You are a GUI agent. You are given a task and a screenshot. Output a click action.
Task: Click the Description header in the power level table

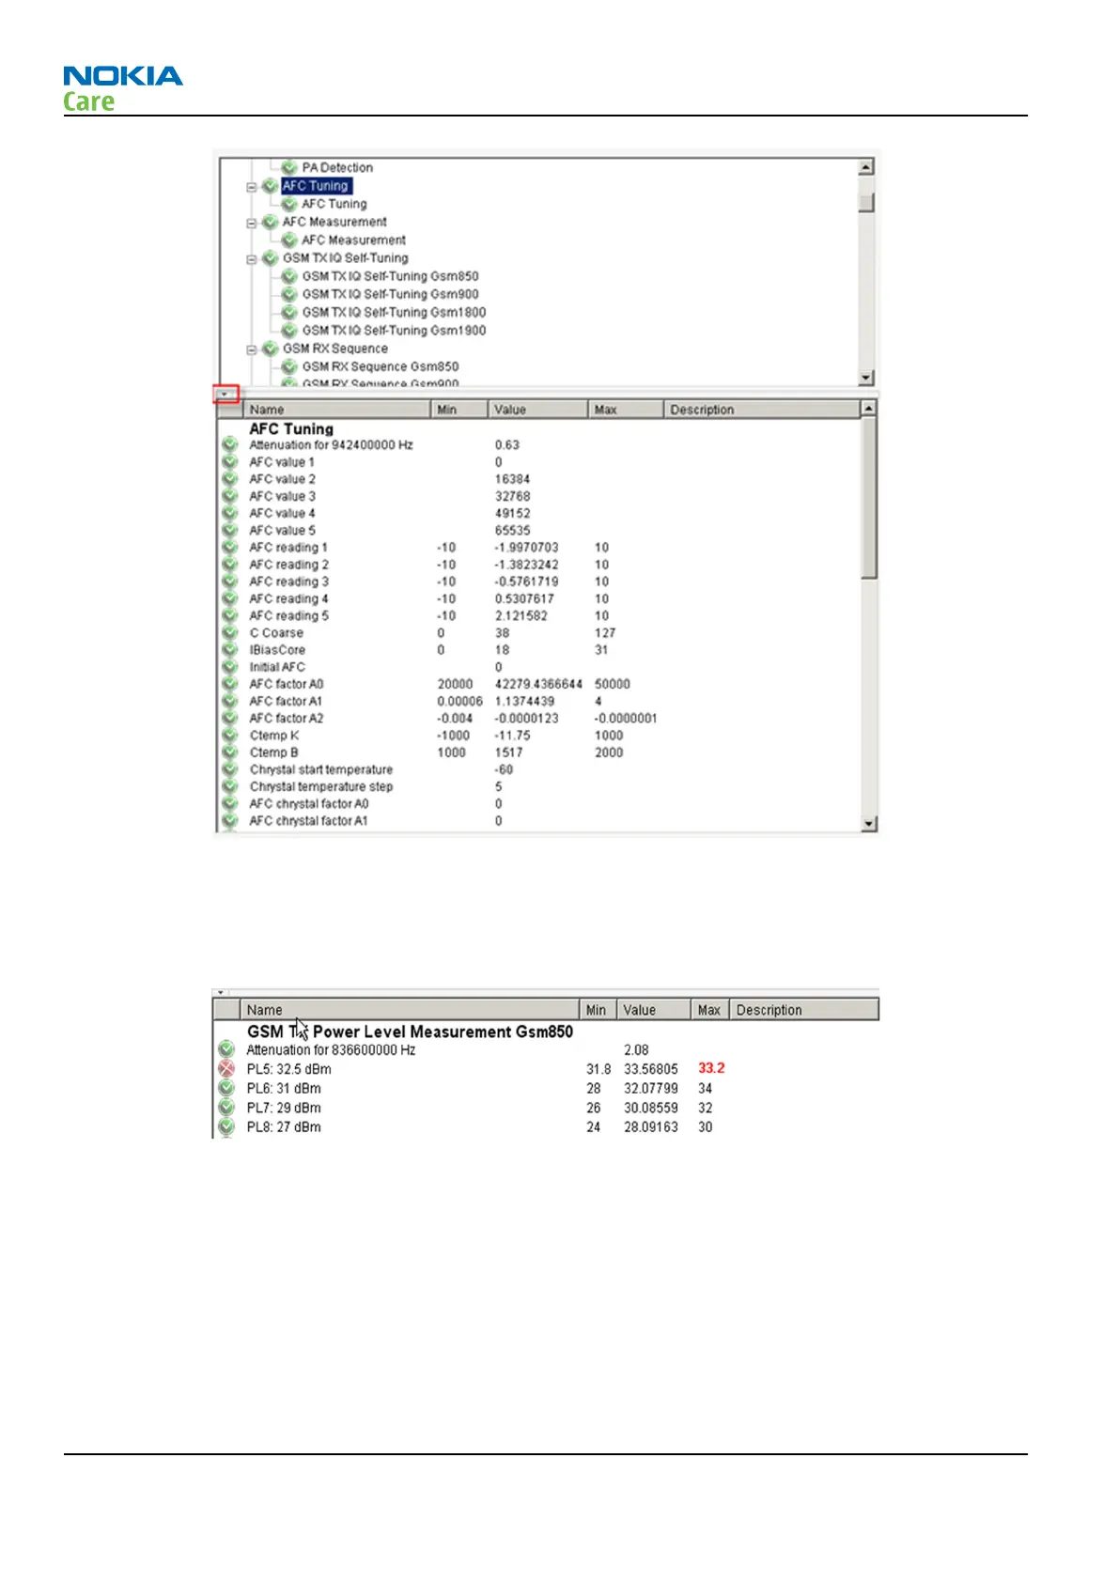tap(804, 1010)
